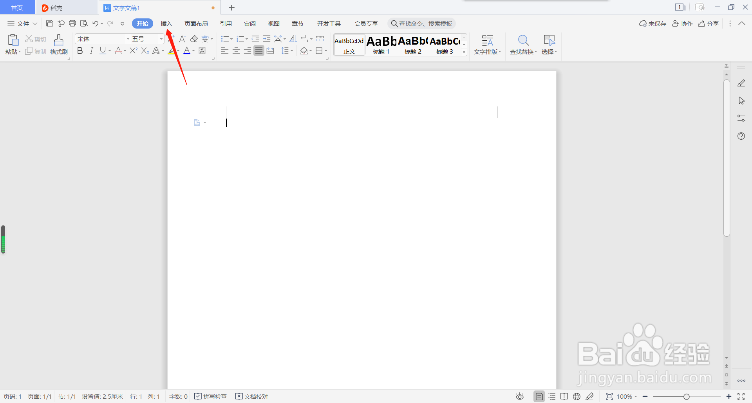The image size is (752, 403).
Task: Click the 未保存 unsaved status button
Action: coord(653,23)
